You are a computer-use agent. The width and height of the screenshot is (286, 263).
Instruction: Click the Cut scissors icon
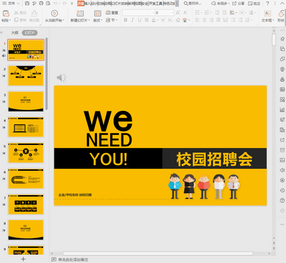(x=16, y=13)
